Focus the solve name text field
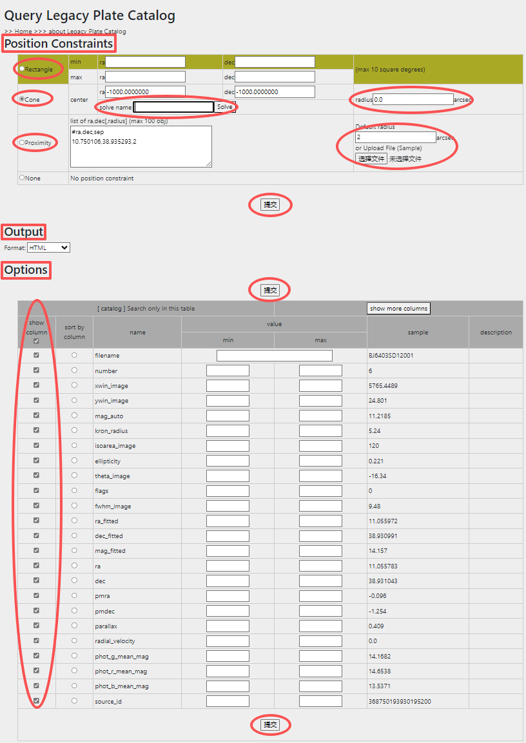The width and height of the screenshot is (526, 743). [x=173, y=107]
